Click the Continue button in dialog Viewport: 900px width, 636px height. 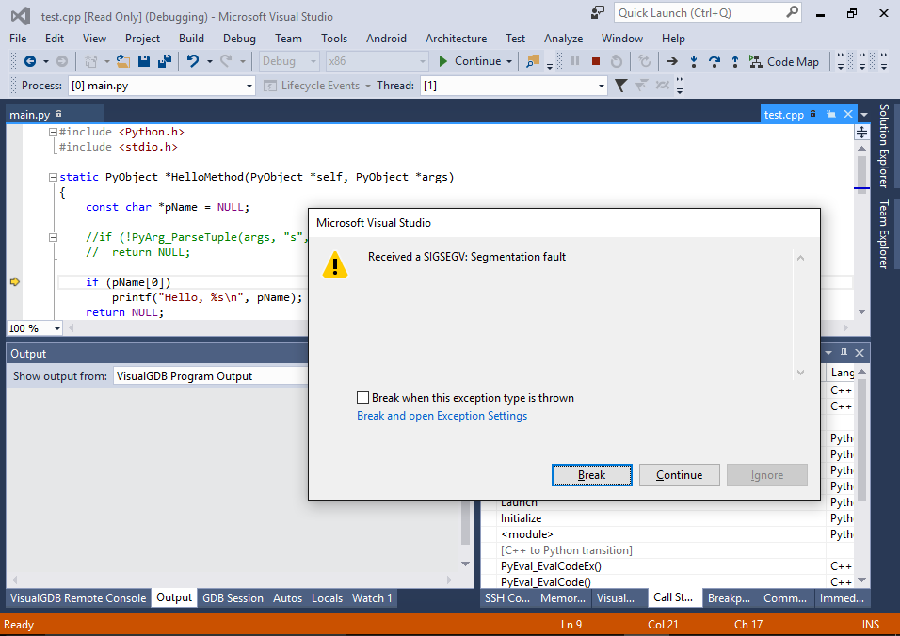tap(679, 475)
